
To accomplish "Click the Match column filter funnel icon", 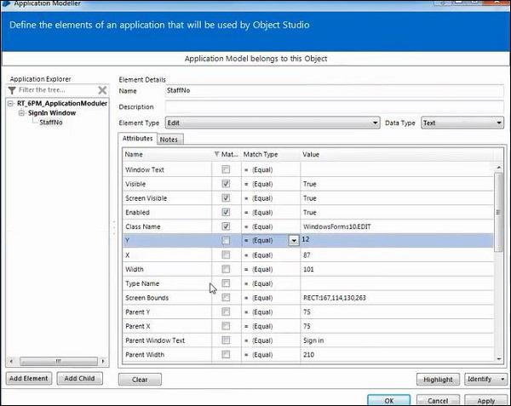I will pos(216,154).
